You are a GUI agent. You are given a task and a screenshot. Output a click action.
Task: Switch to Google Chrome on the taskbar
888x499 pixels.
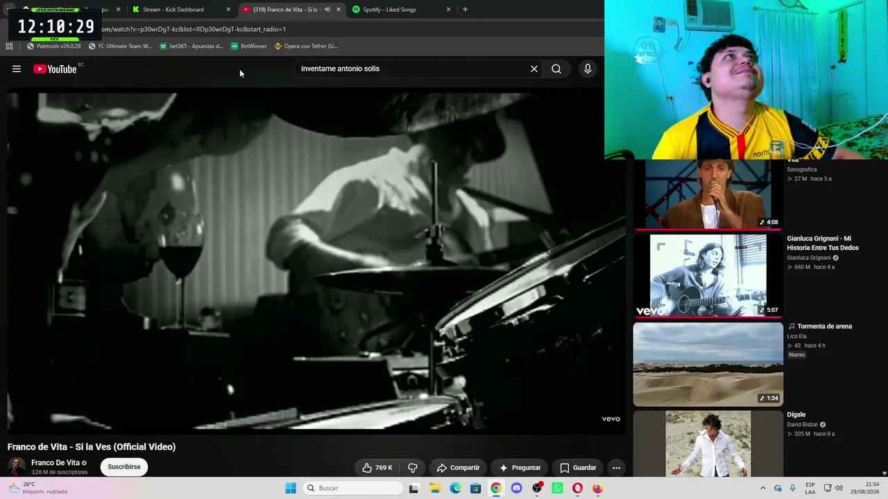coord(496,488)
